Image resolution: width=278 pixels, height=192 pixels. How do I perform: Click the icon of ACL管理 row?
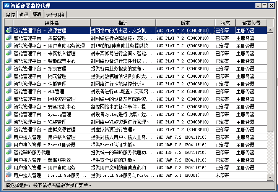(9, 91)
